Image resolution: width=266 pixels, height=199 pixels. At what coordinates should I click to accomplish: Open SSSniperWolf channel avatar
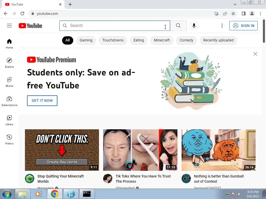108,179
